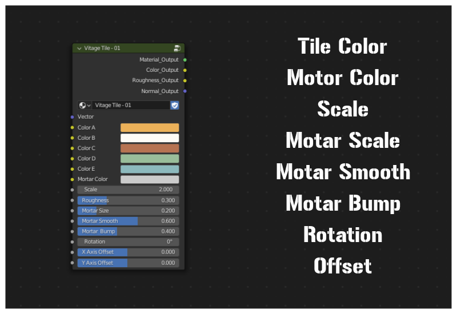Image resolution: width=457 pixels, height=314 pixels.
Task: Click the Color D input socket
Action: (x=73, y=159)
